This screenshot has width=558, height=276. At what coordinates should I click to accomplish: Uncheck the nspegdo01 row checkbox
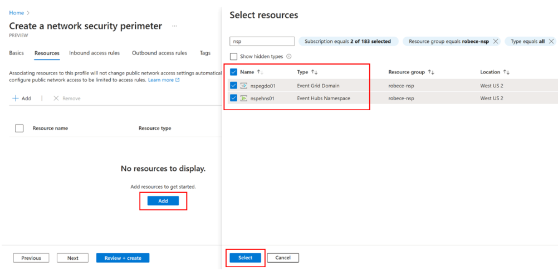coord(233,86)
